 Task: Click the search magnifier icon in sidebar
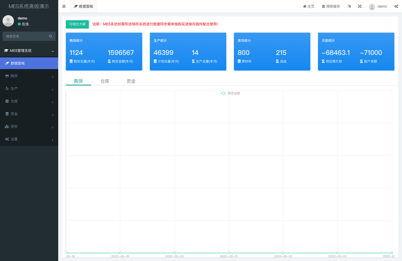pos(51,36)
